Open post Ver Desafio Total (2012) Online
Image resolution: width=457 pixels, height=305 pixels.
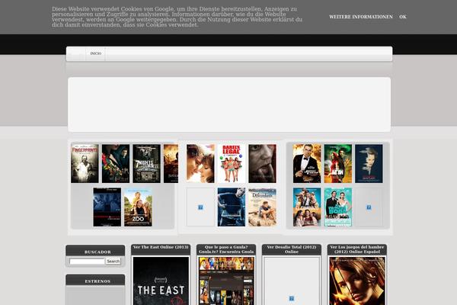pyautogui.click(x=292, y=249)
